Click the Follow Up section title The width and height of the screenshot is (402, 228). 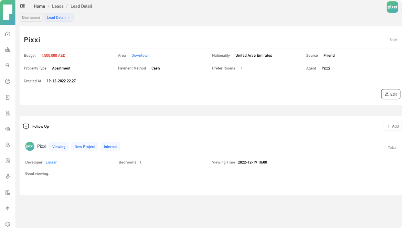(x=41, y=126)
